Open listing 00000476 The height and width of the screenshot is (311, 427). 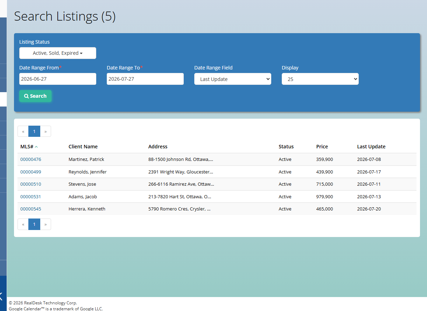point(30,159)
